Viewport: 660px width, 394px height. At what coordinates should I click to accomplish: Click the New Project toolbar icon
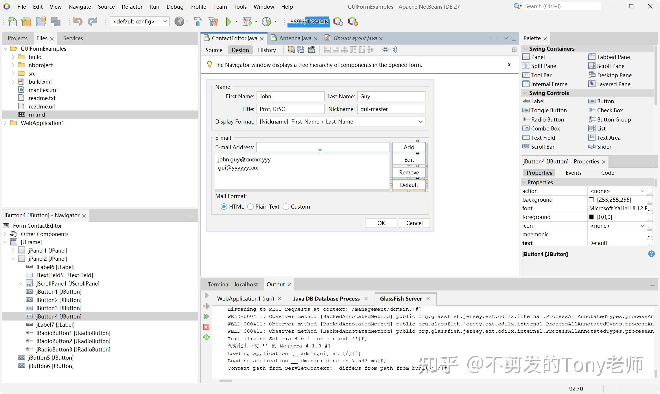tap(26, 22)
